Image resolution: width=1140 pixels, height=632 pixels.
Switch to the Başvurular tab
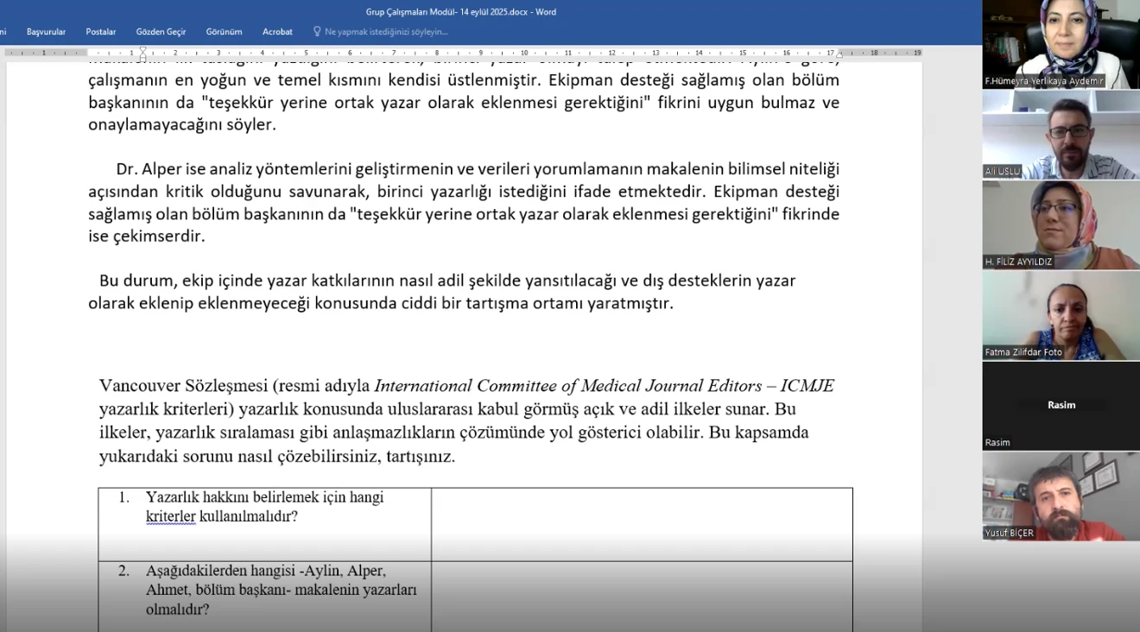(46, 30)
